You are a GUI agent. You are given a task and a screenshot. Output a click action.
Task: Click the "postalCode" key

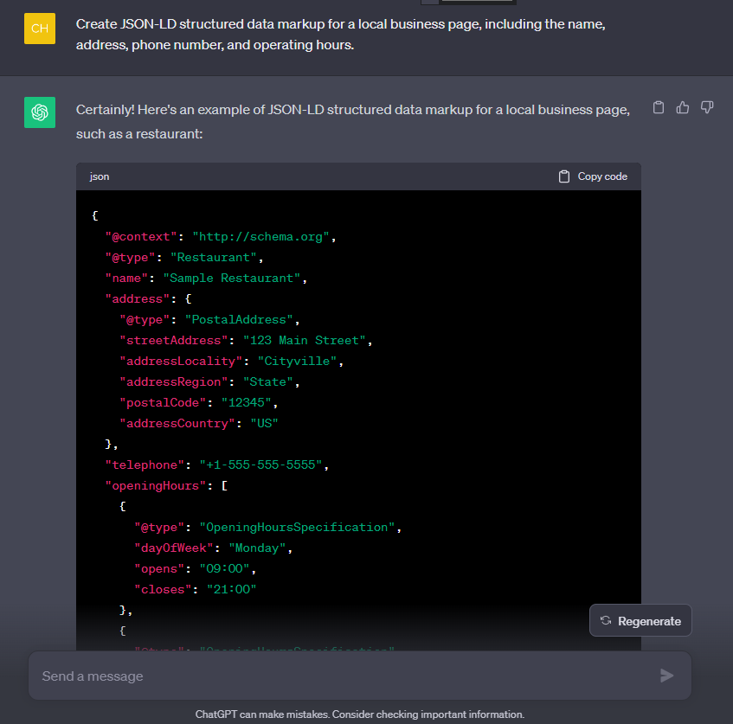(x=164, y=402)
